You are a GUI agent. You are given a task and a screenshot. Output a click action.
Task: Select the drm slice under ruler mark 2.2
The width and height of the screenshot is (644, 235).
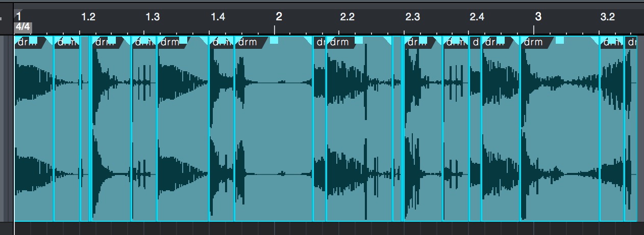tap(359, 129)
